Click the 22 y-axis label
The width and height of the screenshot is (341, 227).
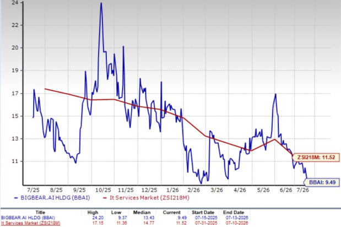14,25
